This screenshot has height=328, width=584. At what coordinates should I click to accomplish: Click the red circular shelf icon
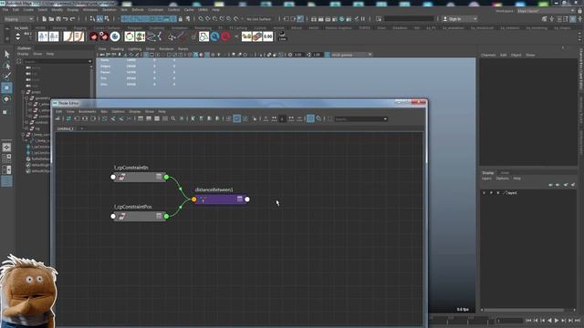(225, 36)
